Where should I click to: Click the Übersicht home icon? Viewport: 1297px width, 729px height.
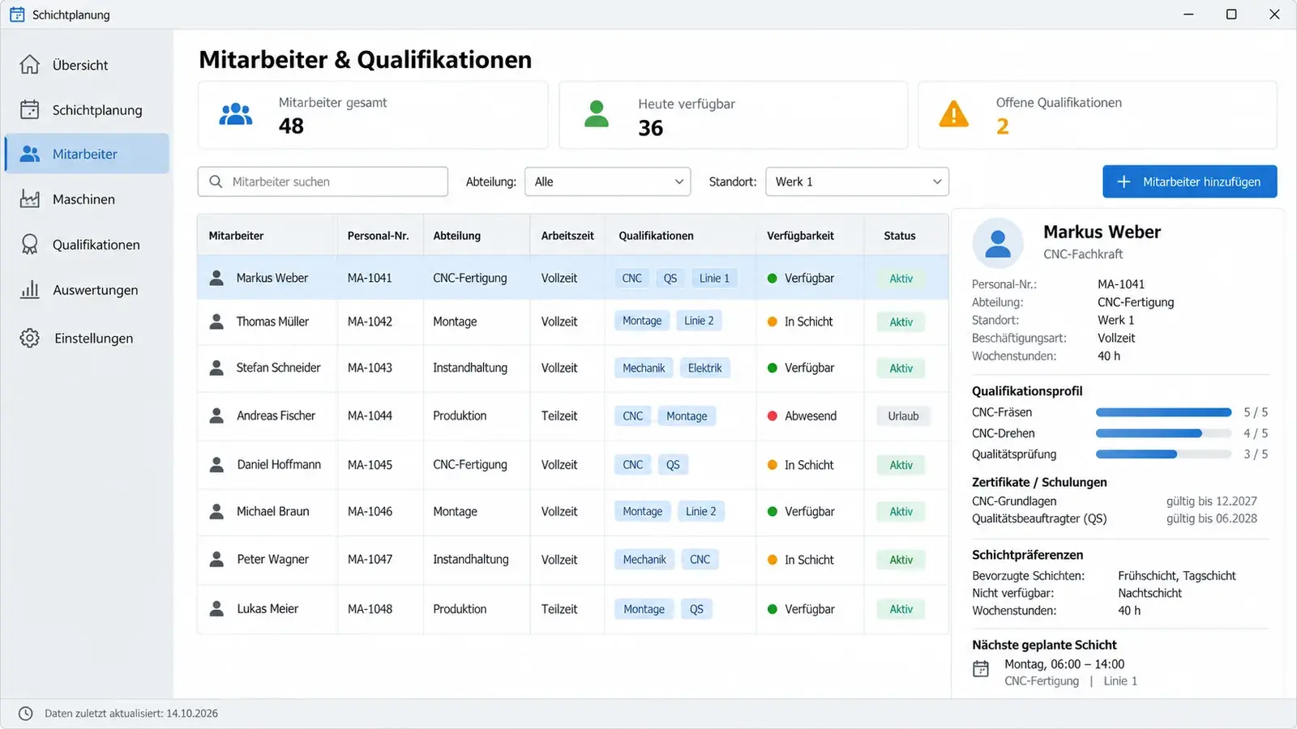[30, 65]
